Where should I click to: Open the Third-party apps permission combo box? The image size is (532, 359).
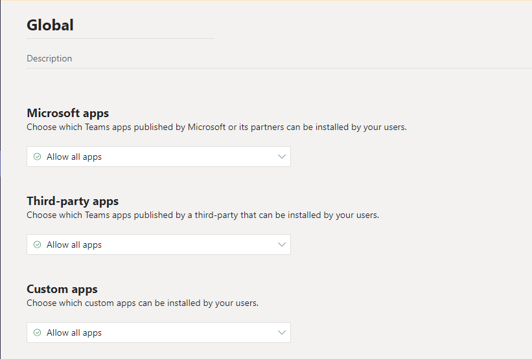coord(159,245)
